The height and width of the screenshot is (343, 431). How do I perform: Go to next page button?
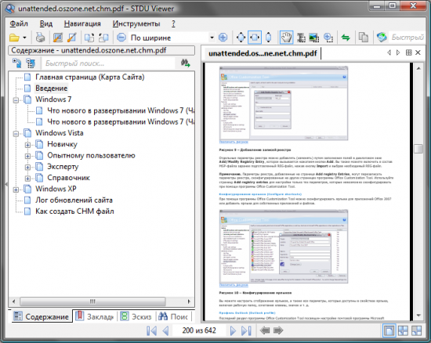point(233,330)
